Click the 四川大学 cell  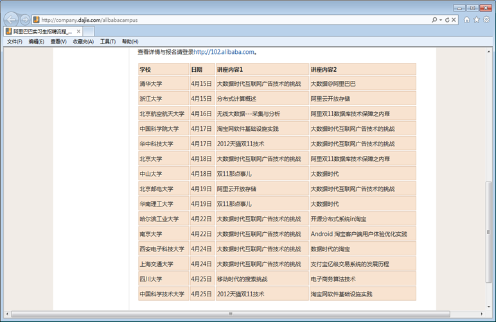(x=164, y=279)
